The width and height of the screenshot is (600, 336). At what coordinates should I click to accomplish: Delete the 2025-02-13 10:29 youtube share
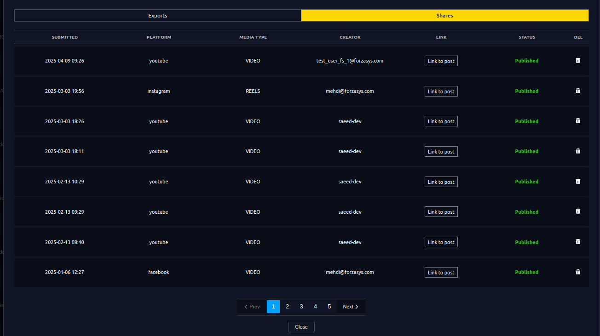(578, 181)
